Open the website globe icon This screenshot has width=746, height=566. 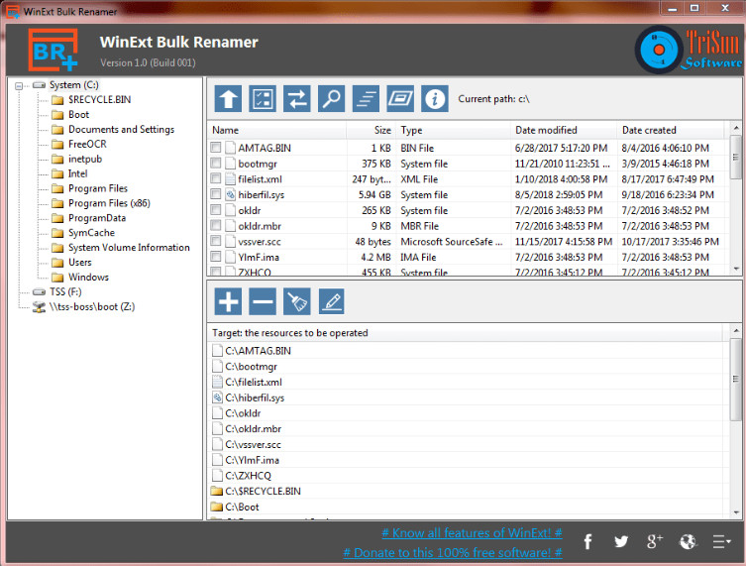tap(688, 541)
